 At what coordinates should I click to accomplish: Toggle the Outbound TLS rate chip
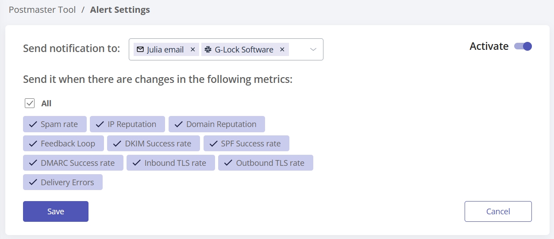tap(265, 163)
